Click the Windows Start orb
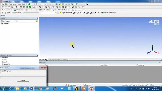162x91 pixels. [3, 89]
